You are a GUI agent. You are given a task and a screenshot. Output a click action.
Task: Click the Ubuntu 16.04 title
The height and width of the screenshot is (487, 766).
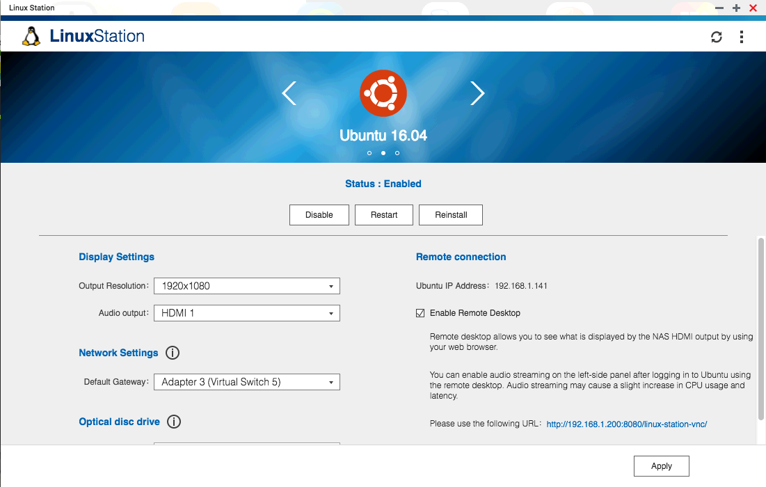tap(383, 135)
